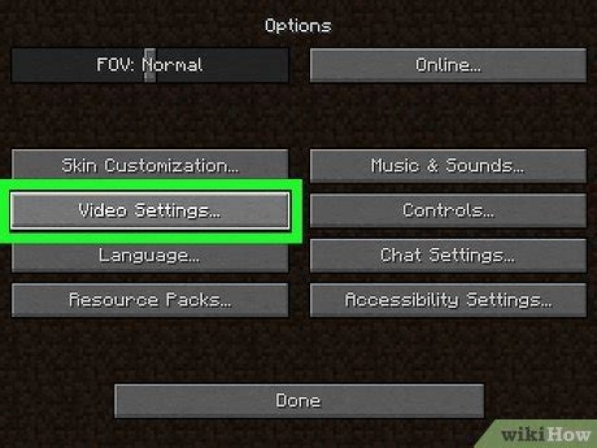Click the FOV slider handle
597x448 pixels.
point(149,66)
